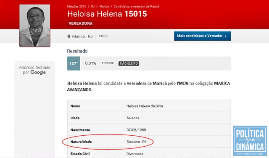Viewport: 269px width, 158px height.
Task: Click the Anúncio fechado por Google notice
Action: pyautogui.click(x=34, y=70)
